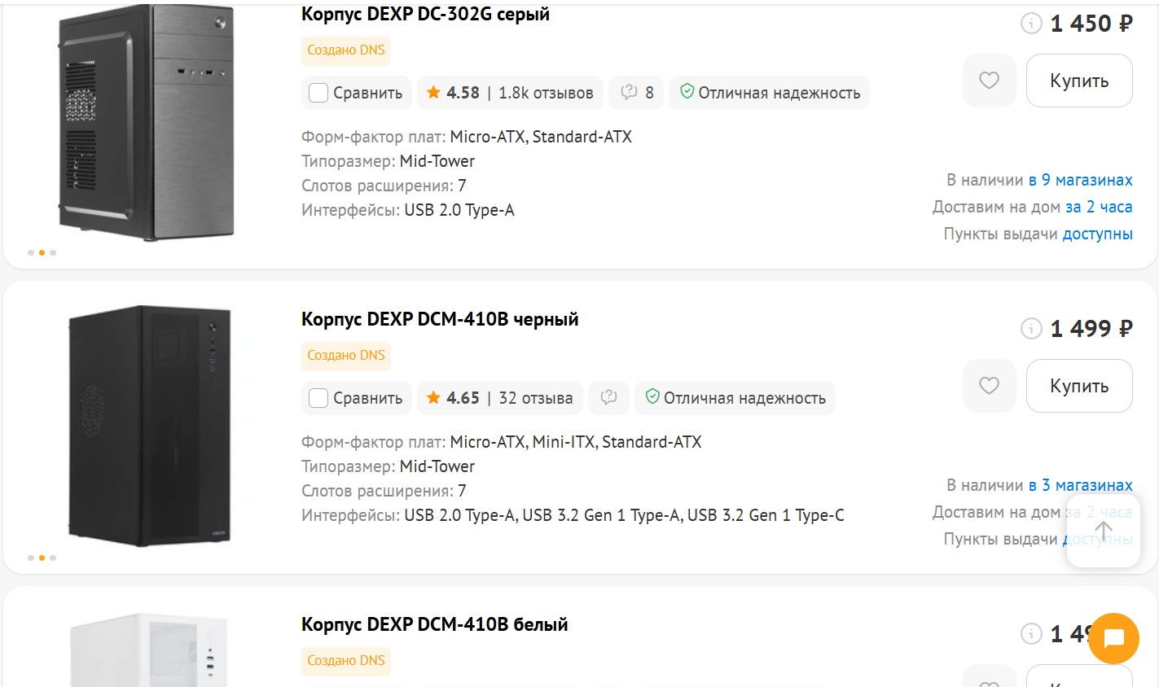Click Отличная надежность badge for DCM-410B черный

click(735, 398)
